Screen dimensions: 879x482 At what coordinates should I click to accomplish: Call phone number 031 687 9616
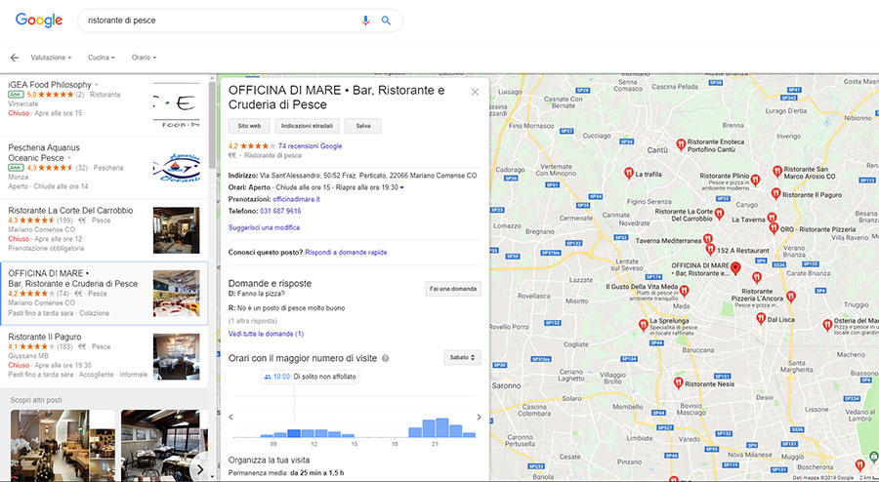280,211
